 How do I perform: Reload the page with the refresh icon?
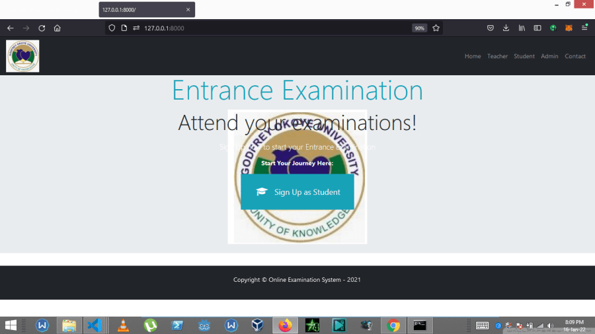[42, 28]
